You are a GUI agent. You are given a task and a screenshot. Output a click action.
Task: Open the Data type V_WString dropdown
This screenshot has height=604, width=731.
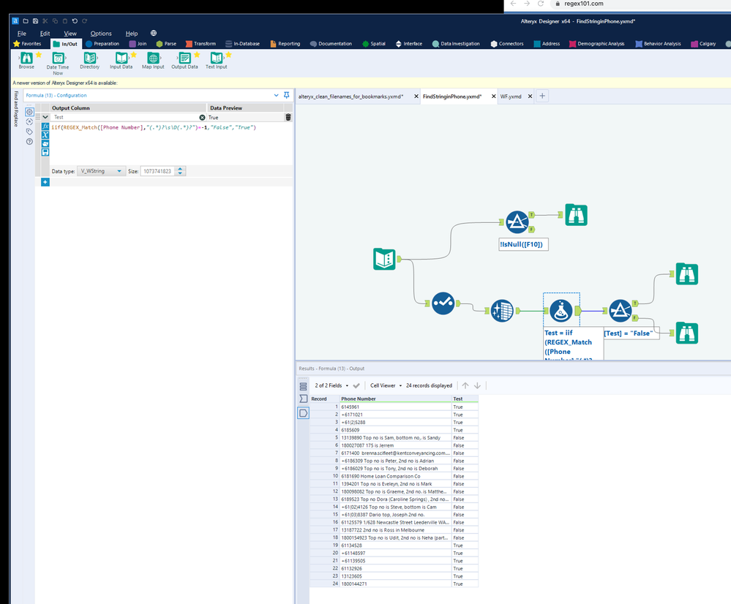point(102,171)
